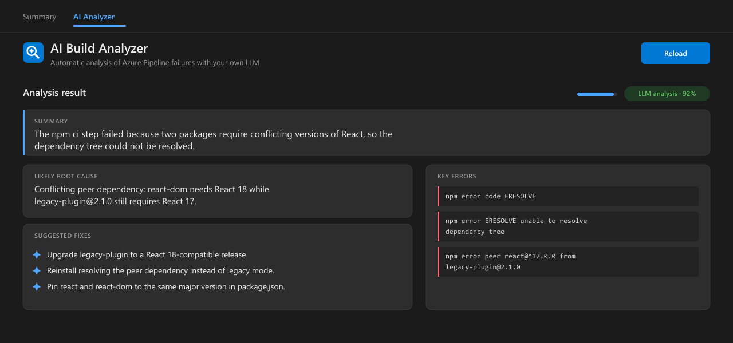Image resolution: width=733 pixels, height=343 pixels.
Task: Click sparkle icon beside Pin react fix
Action: (37, 286)
